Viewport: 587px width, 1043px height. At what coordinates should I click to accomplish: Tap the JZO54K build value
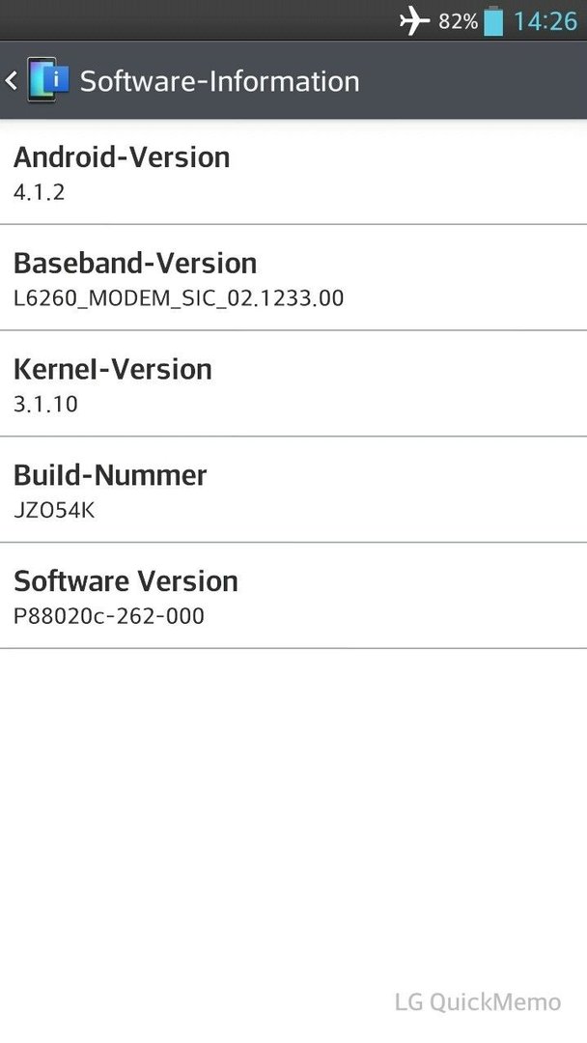click(x=54, y=510)
